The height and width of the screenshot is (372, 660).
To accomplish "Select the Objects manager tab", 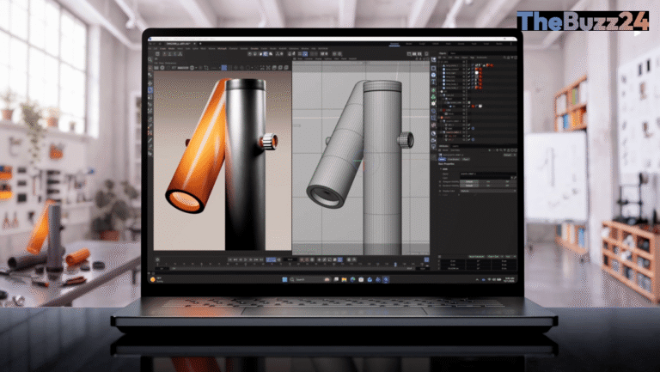I will pyautogui.click(x=443, y=53).
